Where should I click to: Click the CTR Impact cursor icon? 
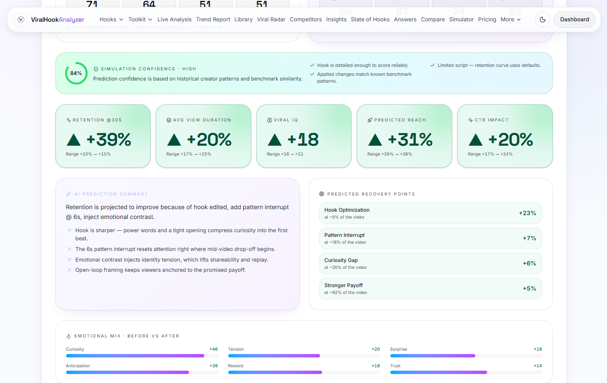(x=470, y=120)
